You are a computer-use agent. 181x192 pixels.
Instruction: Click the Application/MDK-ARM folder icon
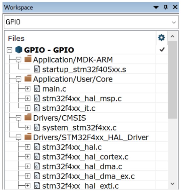click(28, 60)
